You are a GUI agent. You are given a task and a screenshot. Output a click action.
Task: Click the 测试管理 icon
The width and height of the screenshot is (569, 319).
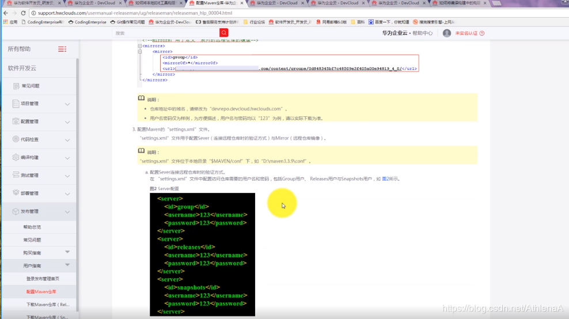click(x=16, y=175)
